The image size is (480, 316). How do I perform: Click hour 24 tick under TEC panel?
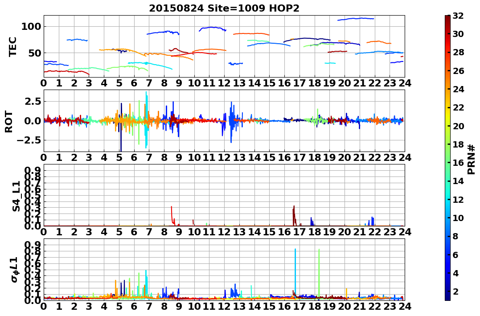tap(405, 83)
